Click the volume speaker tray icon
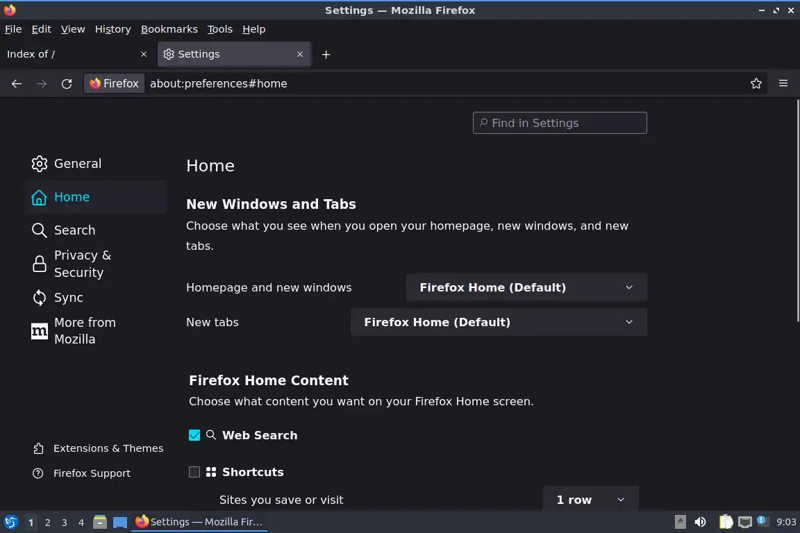Screen dimensions: 800x533 tap(700, 522)
